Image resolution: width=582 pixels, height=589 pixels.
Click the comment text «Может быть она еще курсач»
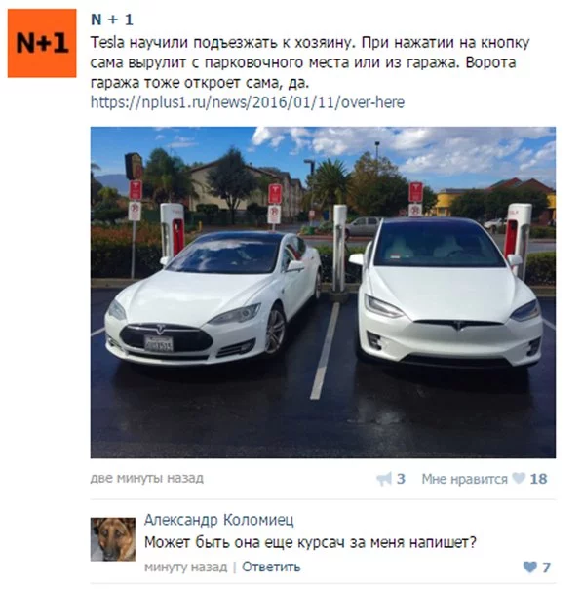click(310, 543)
